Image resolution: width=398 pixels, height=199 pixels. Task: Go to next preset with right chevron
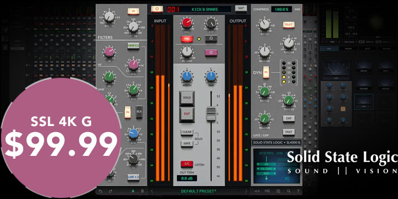click(x=246, y=191)
